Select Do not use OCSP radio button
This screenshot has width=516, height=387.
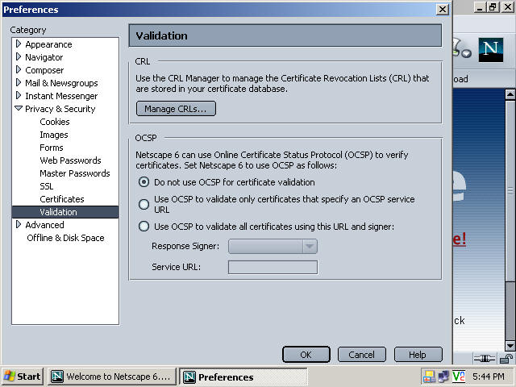[x=144, y=182]
